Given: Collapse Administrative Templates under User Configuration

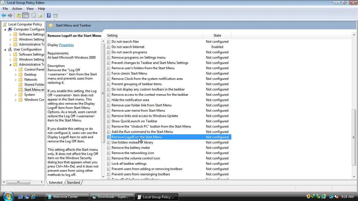Looking at the screenshot, I should [10, 64].
